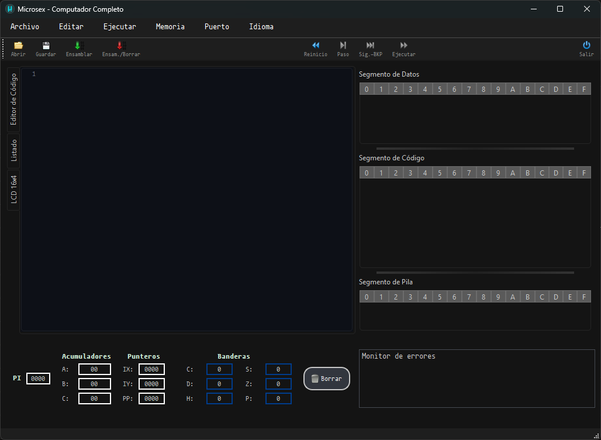Click the D flag value box
This screenshot has width=601, height=440.
coord(219,384)
